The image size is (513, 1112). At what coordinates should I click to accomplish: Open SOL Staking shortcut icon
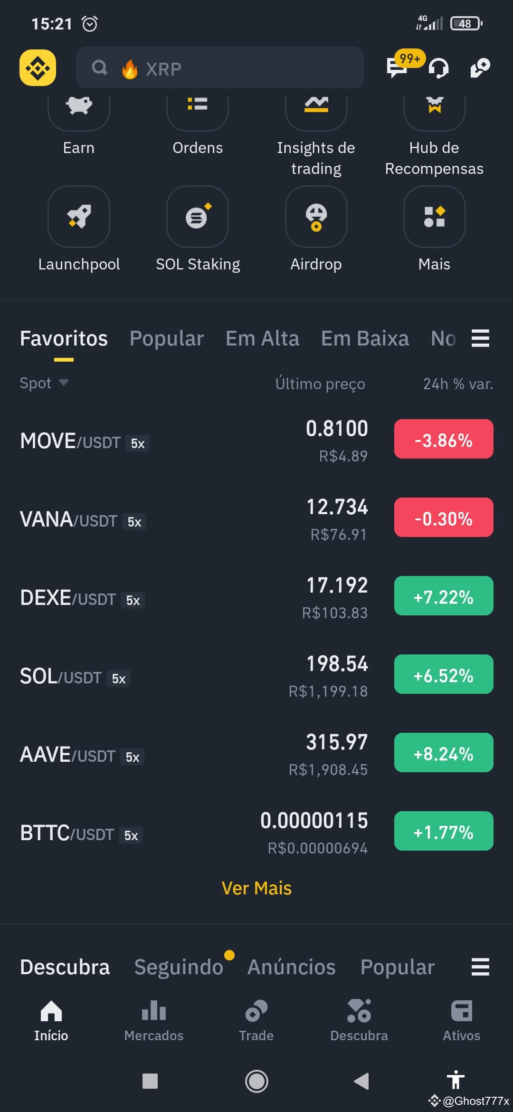(x=198, y=217)
